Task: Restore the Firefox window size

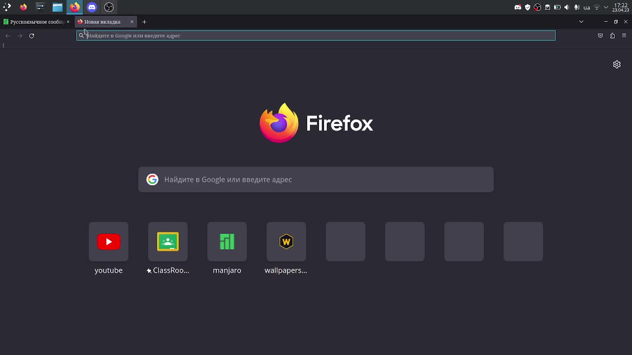Action: 616,22
